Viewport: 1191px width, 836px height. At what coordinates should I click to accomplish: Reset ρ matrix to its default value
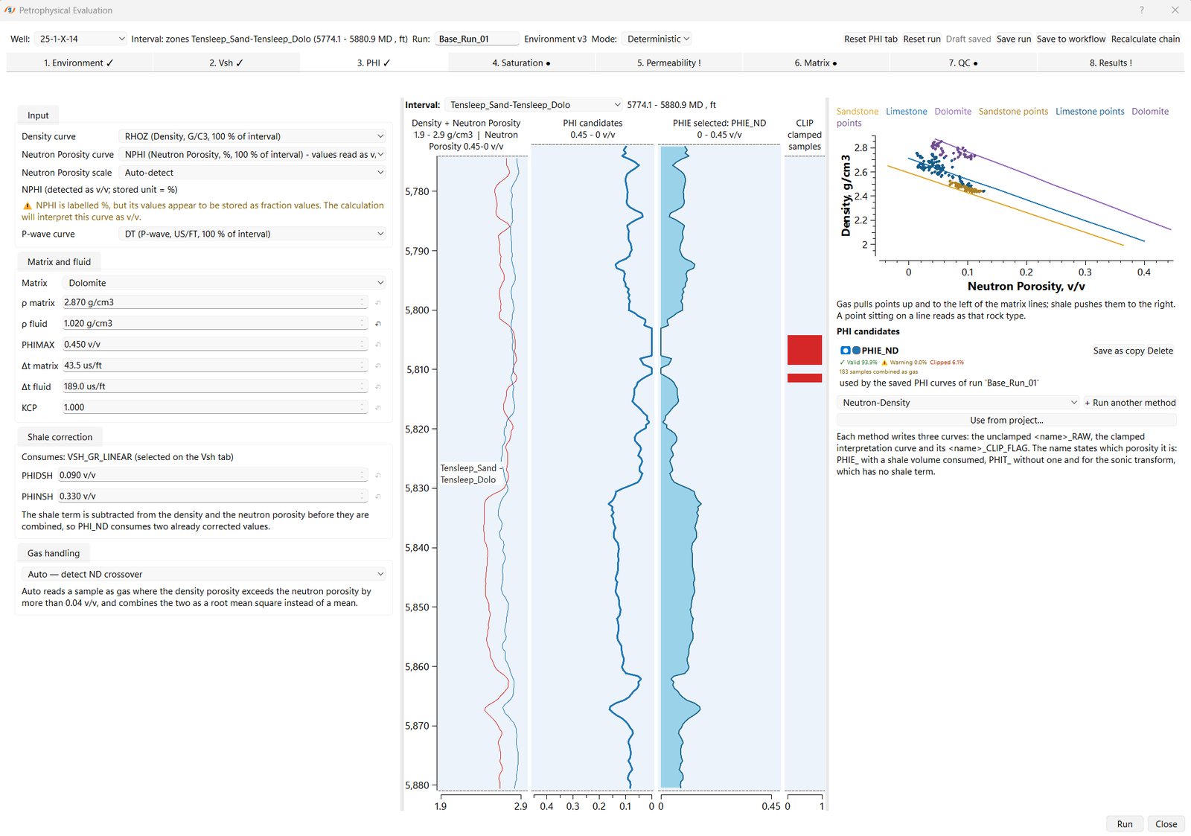(x=378, y=303)
